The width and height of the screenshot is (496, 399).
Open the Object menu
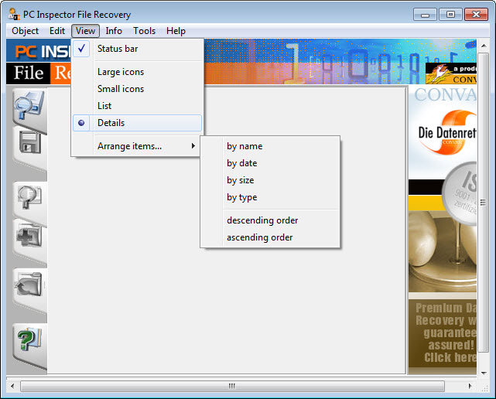[25, 31]
